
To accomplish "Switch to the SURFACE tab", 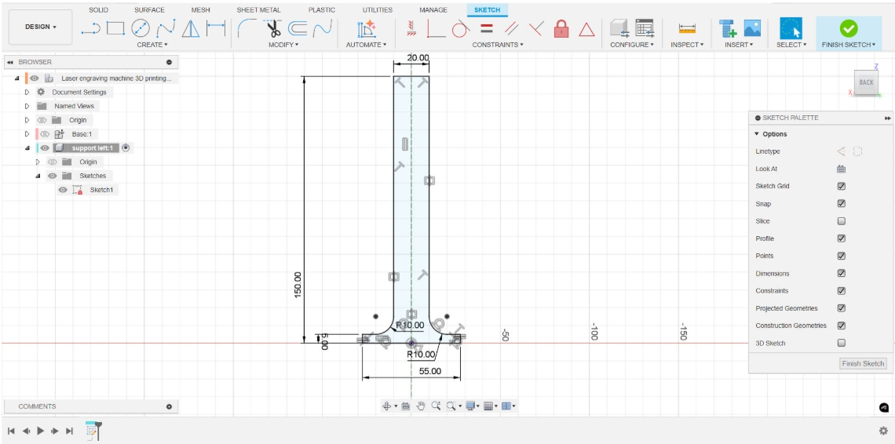I will tap(149, 9).
